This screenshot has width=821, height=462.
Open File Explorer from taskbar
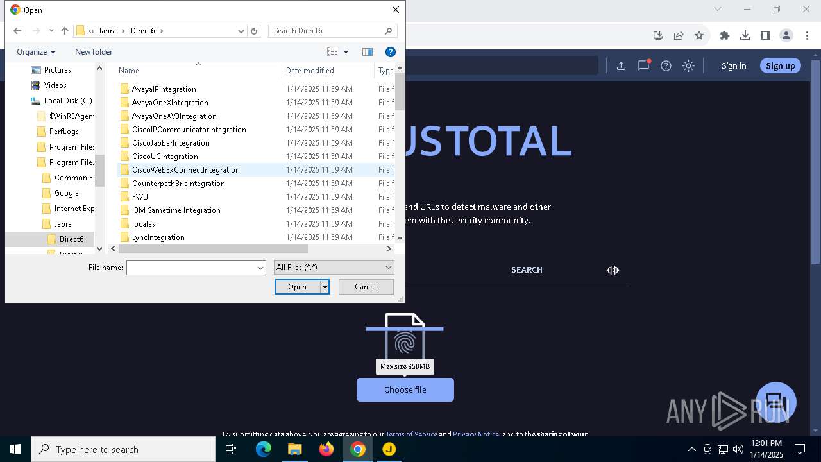click(295, 449)
